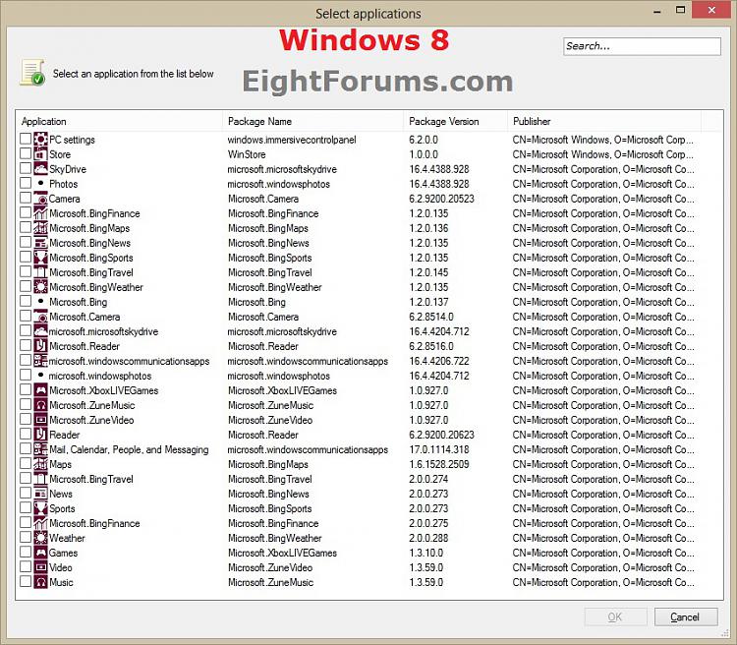Mark the Music app checkbox
This screenshot has width=737, height=645.
(26, 581)
